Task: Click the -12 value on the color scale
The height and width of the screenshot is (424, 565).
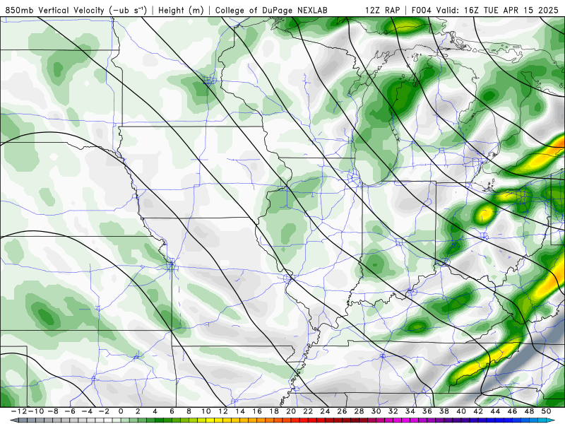Action: click(19, 411)
